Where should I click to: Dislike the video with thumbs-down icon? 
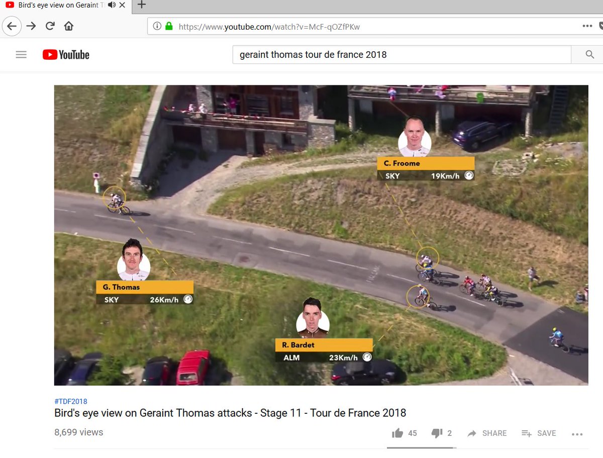click(x=437, y=433)
